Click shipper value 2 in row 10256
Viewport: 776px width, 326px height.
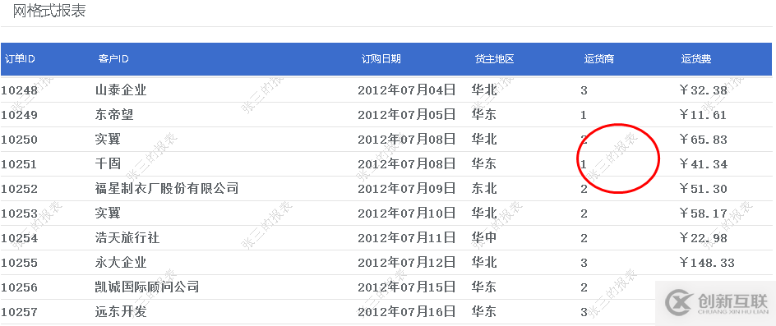click(584, 287)
